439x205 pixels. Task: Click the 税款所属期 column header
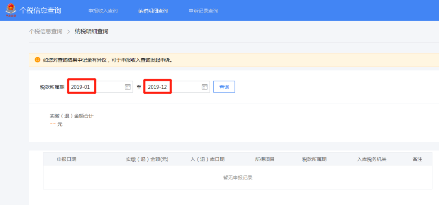(x=314, y=159)
